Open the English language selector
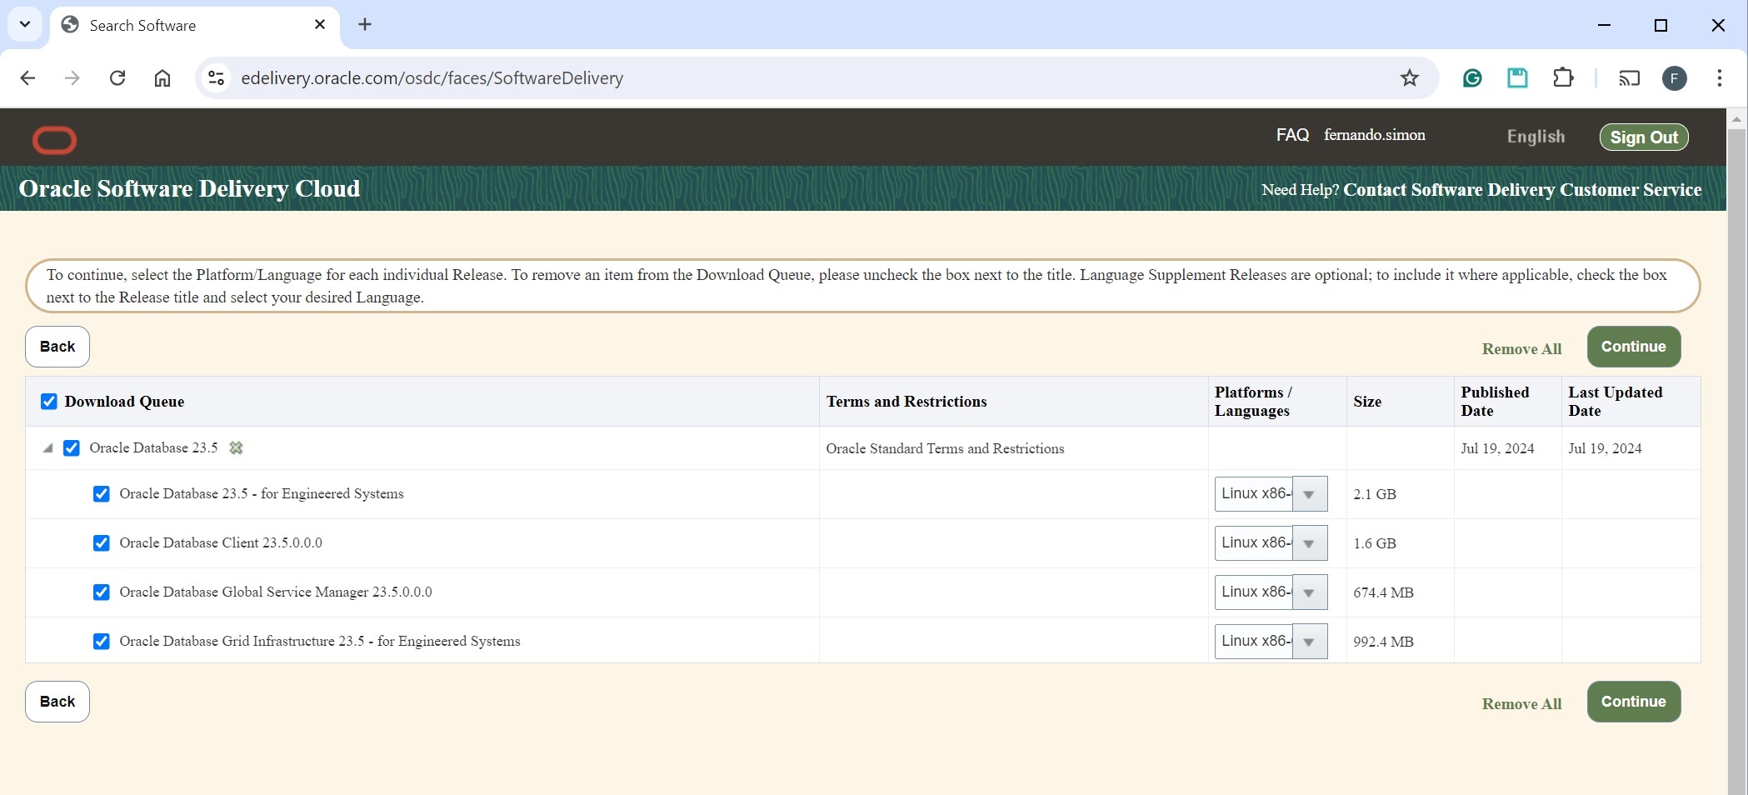The height and width of the screenshot is (795, 1748). pos(1536,137)
